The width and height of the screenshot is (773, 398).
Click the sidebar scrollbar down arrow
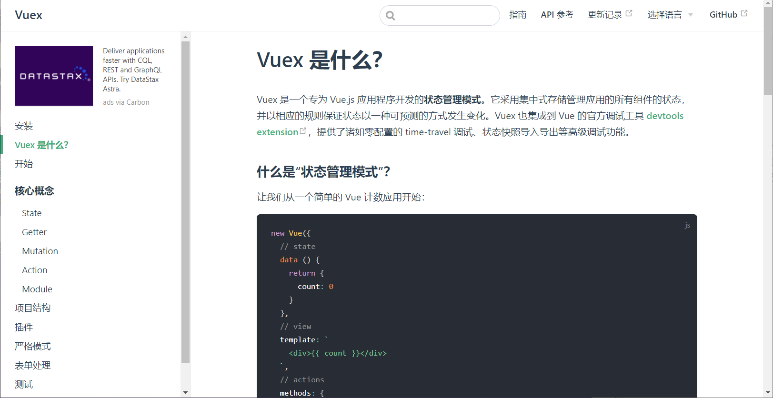[186, 393]
